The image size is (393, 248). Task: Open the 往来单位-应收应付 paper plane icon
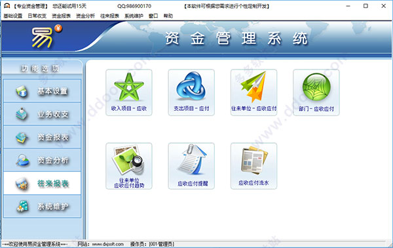[x=253, y=87]
